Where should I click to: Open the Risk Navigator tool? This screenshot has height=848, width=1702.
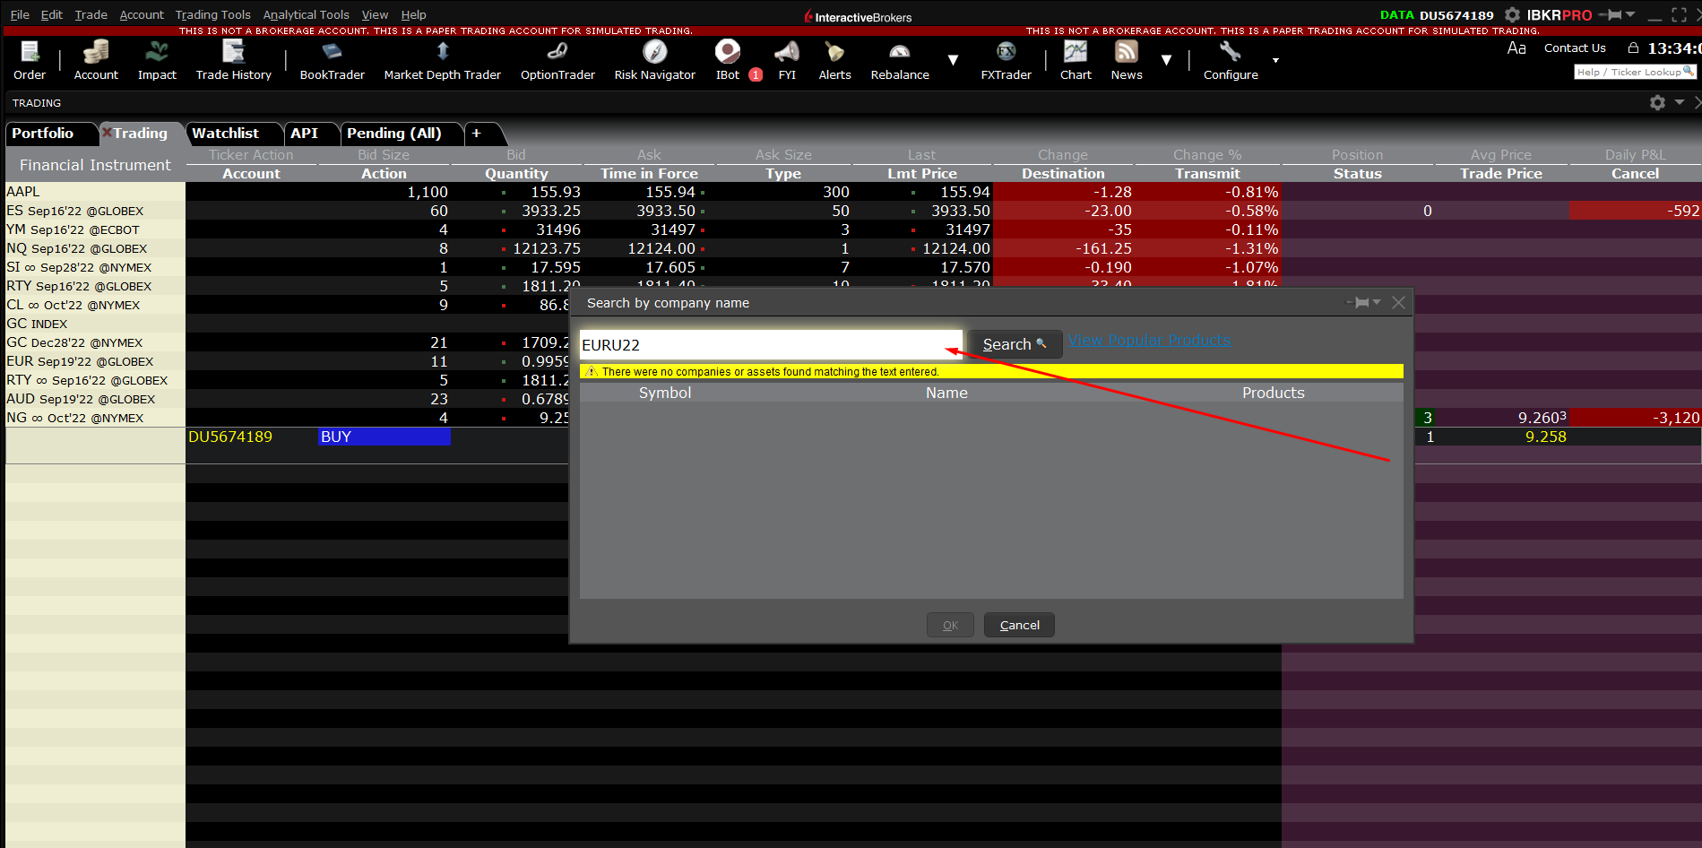pos(654,60)
